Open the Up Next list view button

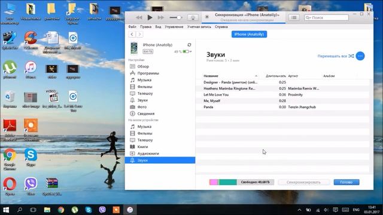coord(294,17)
